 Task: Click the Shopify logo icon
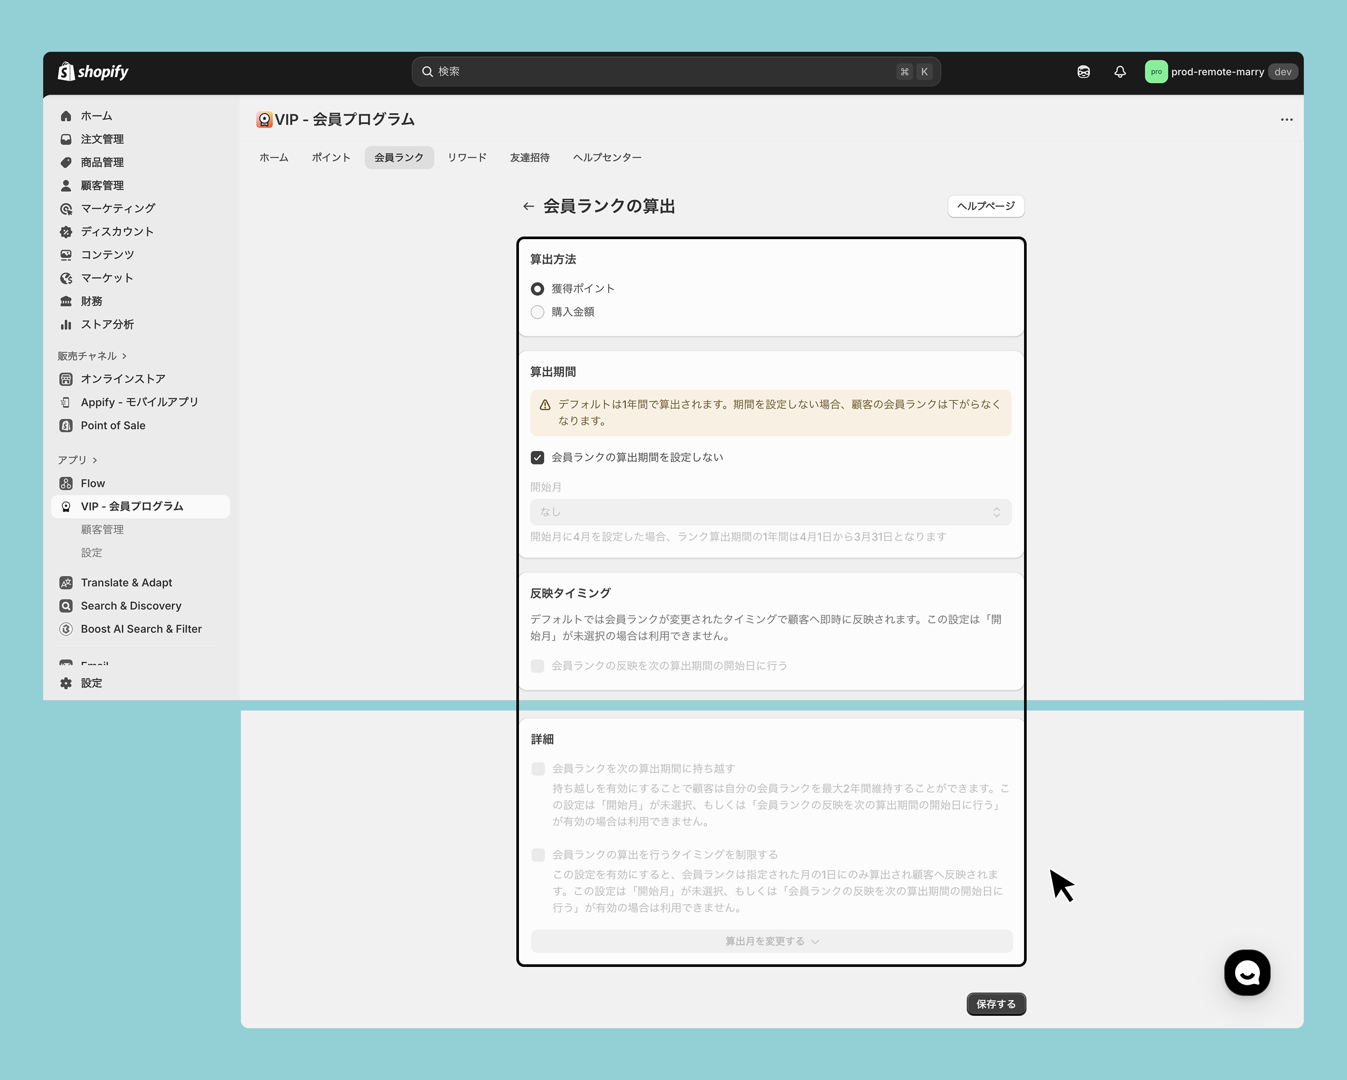[x=66, y=72]
